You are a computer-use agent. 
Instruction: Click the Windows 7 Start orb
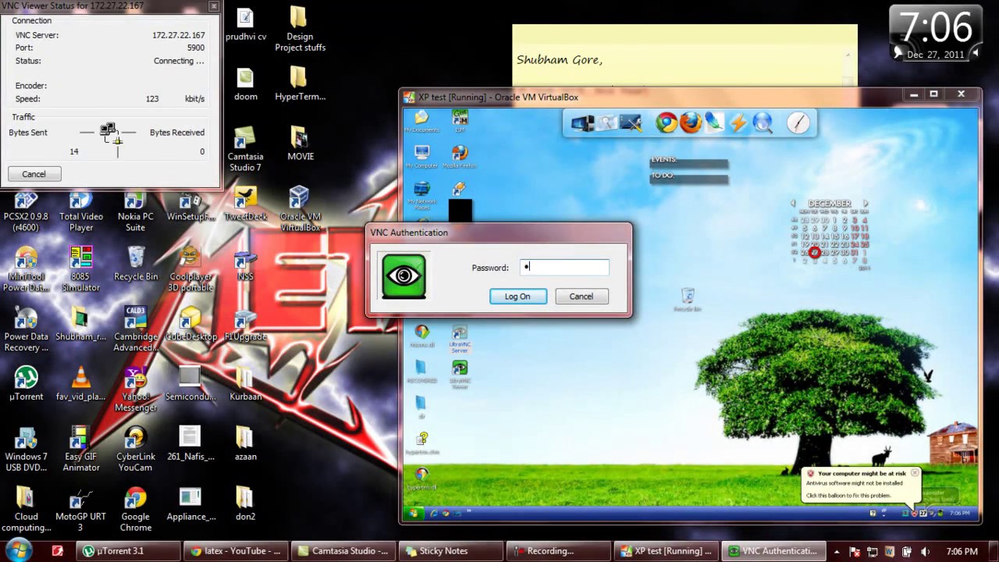pyautogui.click(x=18, y=550)
